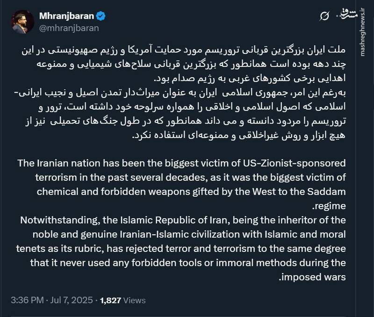Click the Views label
Image resolution: width=374 pixels, height=317 pixels.
(x=135, y=300)
